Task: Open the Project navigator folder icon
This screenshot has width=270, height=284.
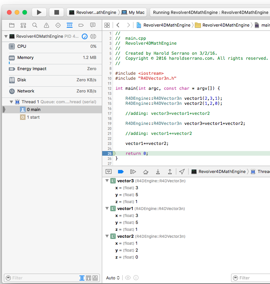Action: click(x=12, y=25)
